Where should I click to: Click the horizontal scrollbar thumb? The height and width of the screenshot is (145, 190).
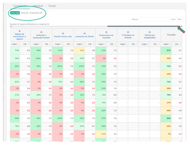(x=143, y=26)
